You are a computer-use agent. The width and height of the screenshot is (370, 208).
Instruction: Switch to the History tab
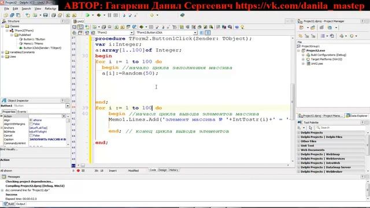173,170
